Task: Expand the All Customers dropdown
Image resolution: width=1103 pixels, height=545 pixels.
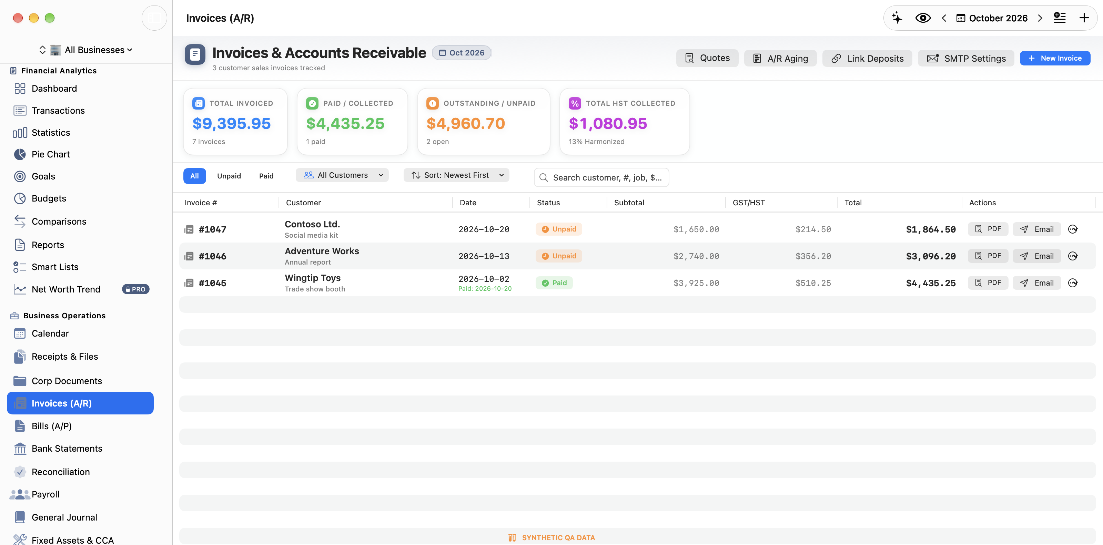Action: click(x=342, y=175)
